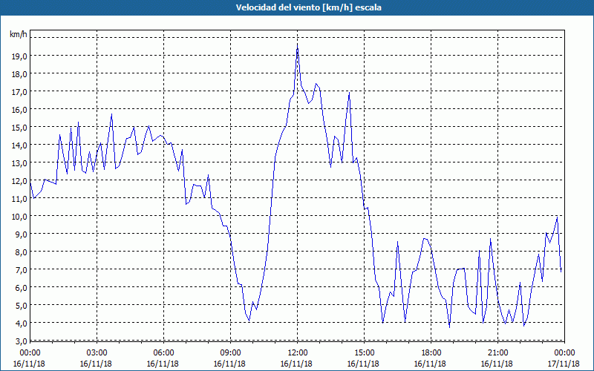Click the '10,0' y-axis value
This screenshot has width=594, height=371.
tap(20, 216)
